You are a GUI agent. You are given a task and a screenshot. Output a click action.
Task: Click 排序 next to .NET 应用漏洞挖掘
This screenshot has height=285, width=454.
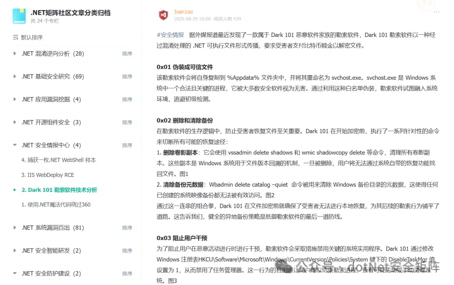tap(127, 99)
